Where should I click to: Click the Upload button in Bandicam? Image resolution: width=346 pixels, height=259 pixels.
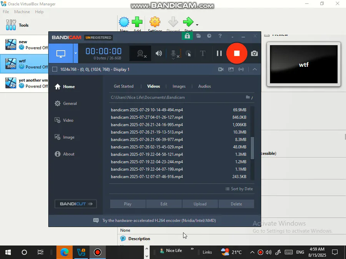200,204
